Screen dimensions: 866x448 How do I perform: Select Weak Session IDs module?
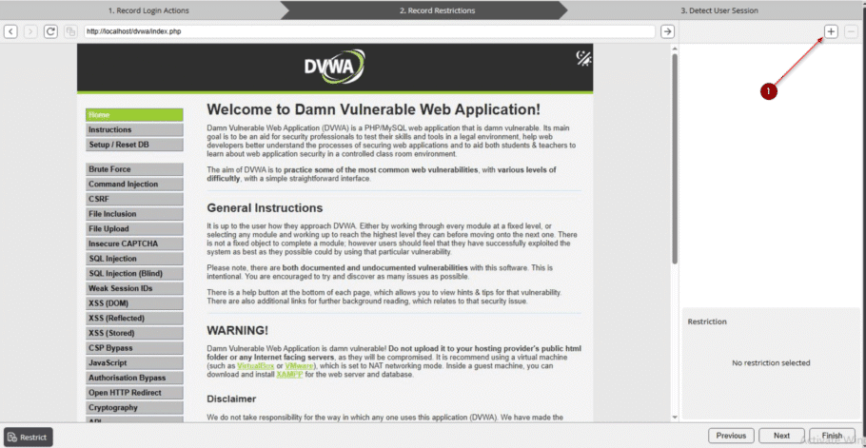pos(134,288)
